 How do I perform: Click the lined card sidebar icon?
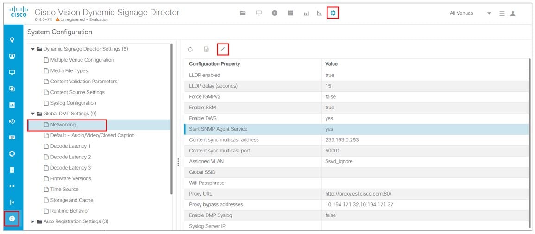(x=13, y=138)
